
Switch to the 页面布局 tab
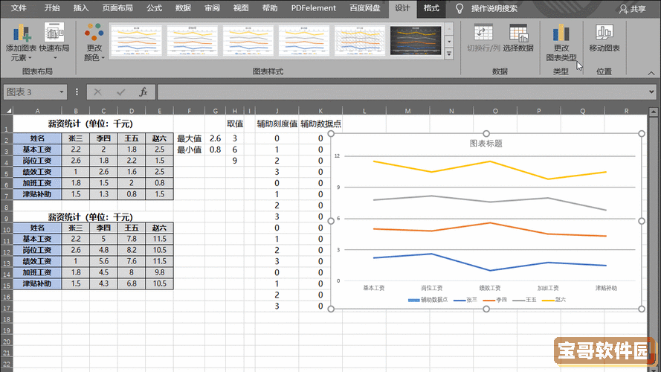click(x=117, y=8)
